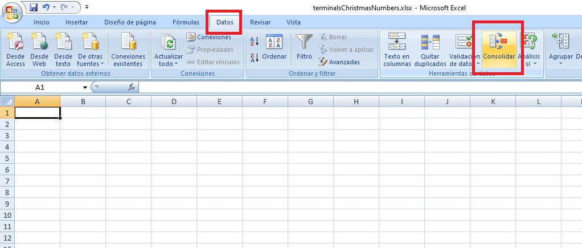Click the insert function fx button
The height and width of the screenshot is (248, 582).
pos(132,87)
